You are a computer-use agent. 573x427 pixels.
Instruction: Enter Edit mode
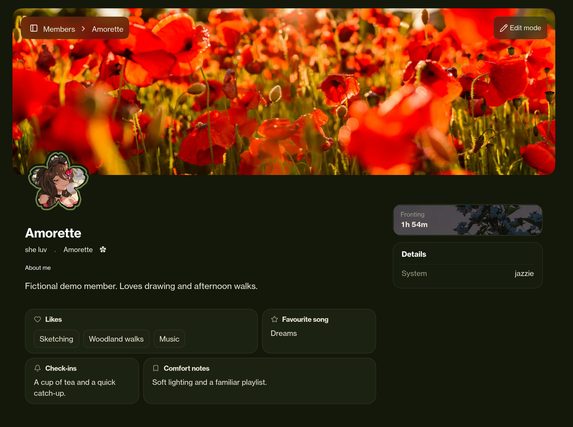pyautogui.click(x=520, y=28)
